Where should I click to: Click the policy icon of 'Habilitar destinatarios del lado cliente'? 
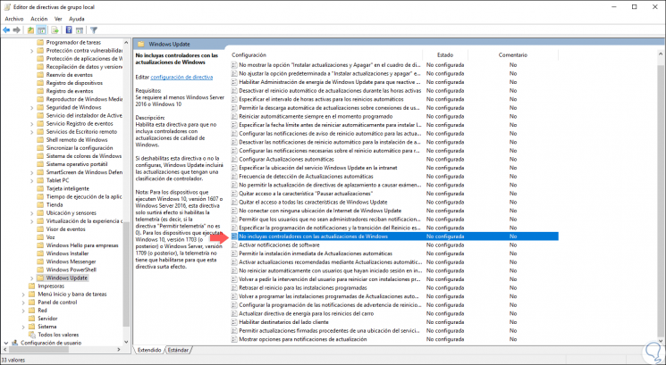point(234,322)
